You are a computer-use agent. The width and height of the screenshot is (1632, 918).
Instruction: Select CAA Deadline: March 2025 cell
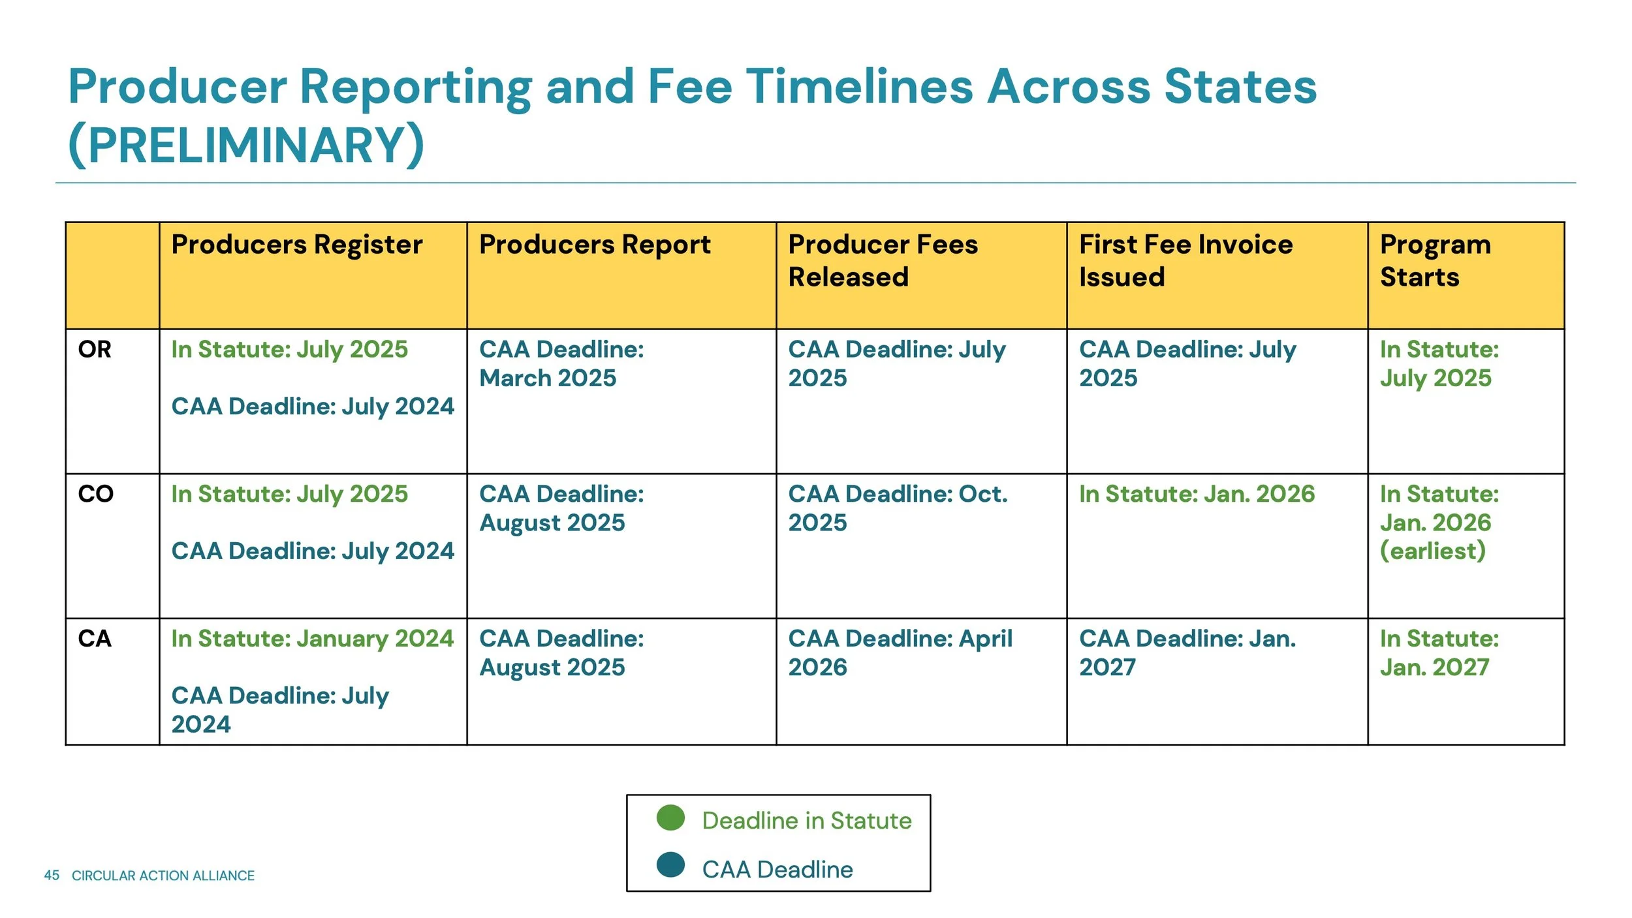pyautogui.click(x=561, y=363)
